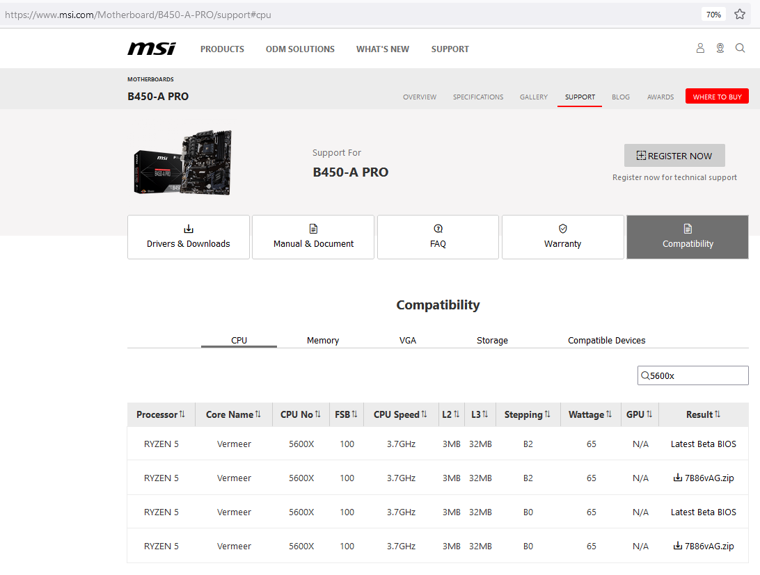Open Manual & Document section
The height and width of the screenshot is (575, 760).
(x=313, y=237)
